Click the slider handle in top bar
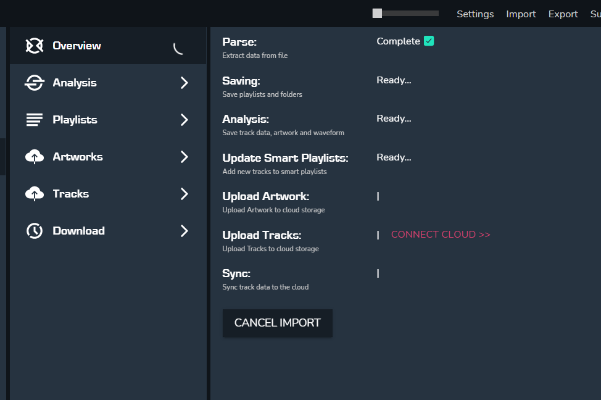Screen dimensions: 601x400 pos(377,13)
